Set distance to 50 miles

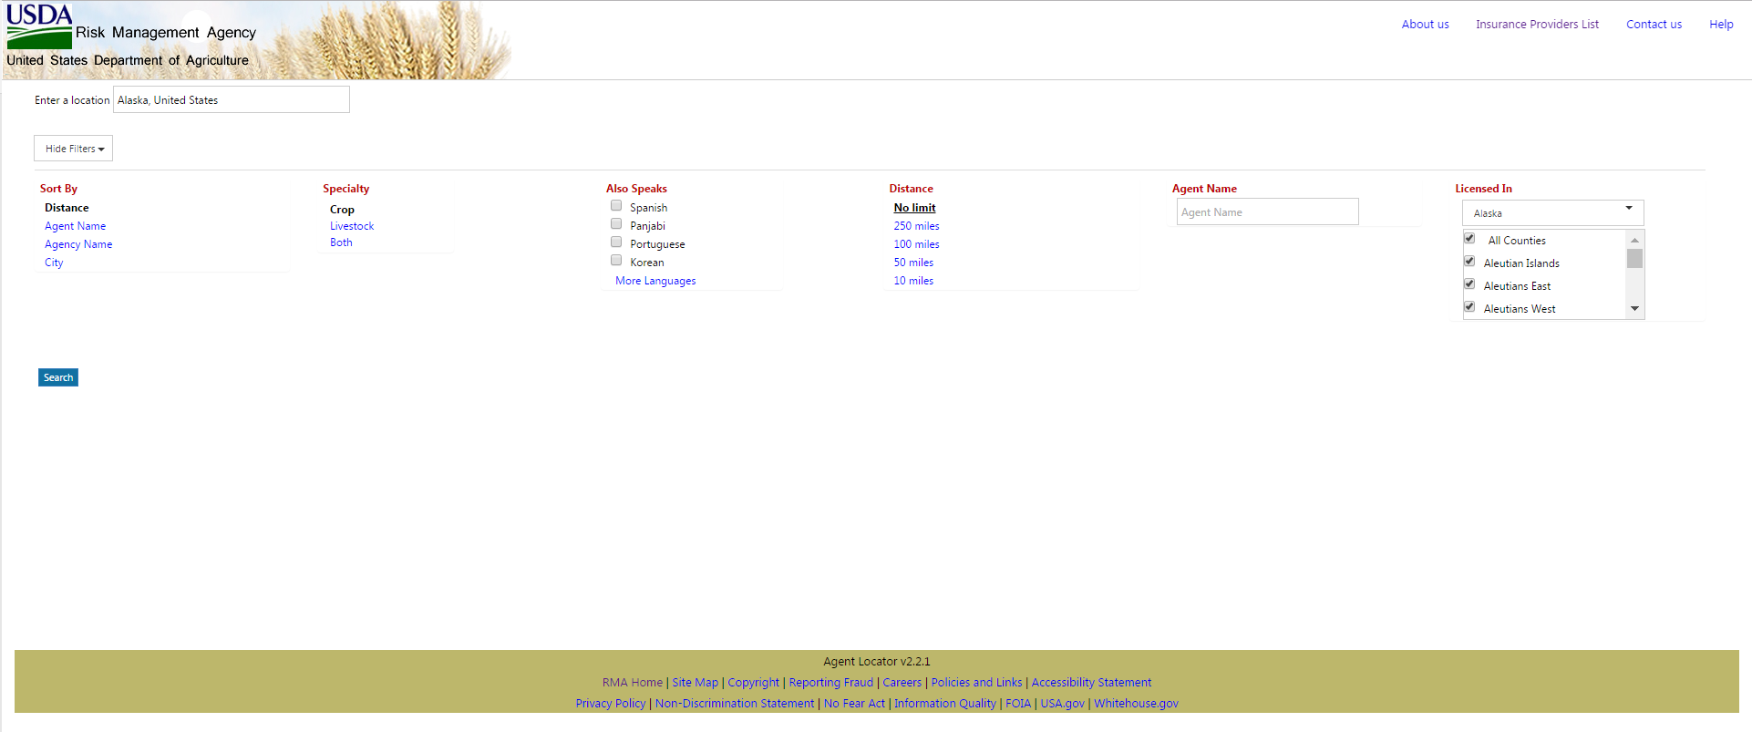click(x=913, y=263)
